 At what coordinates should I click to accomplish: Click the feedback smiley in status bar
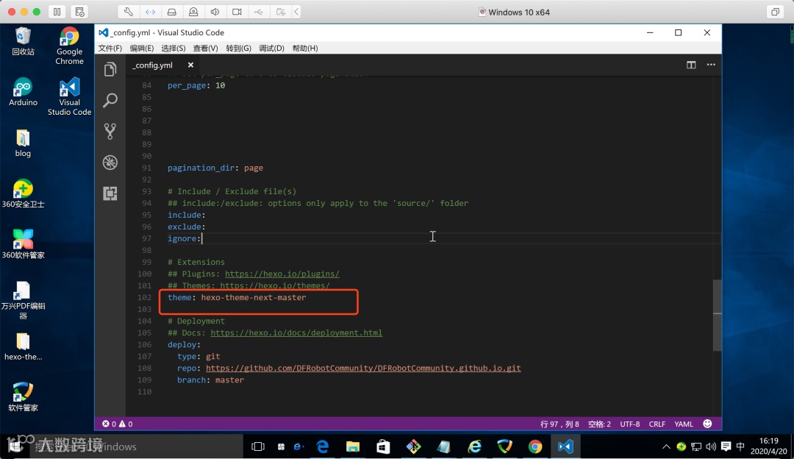[707, 424]
